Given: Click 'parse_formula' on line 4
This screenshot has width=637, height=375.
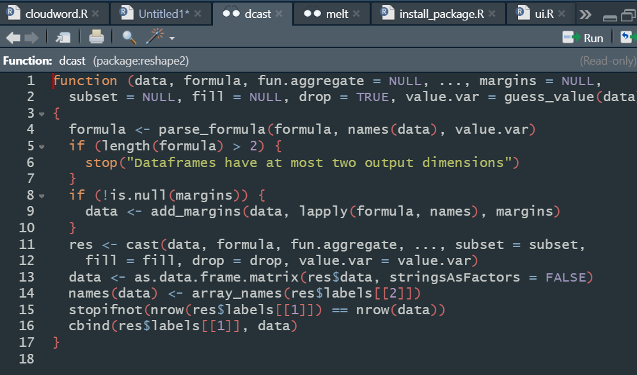Looking at the screenshot, I should point(212,130).
